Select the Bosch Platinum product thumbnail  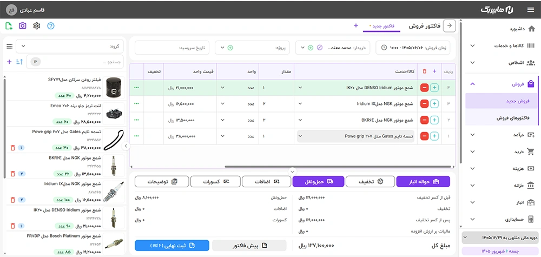click(x=113, y=244)
